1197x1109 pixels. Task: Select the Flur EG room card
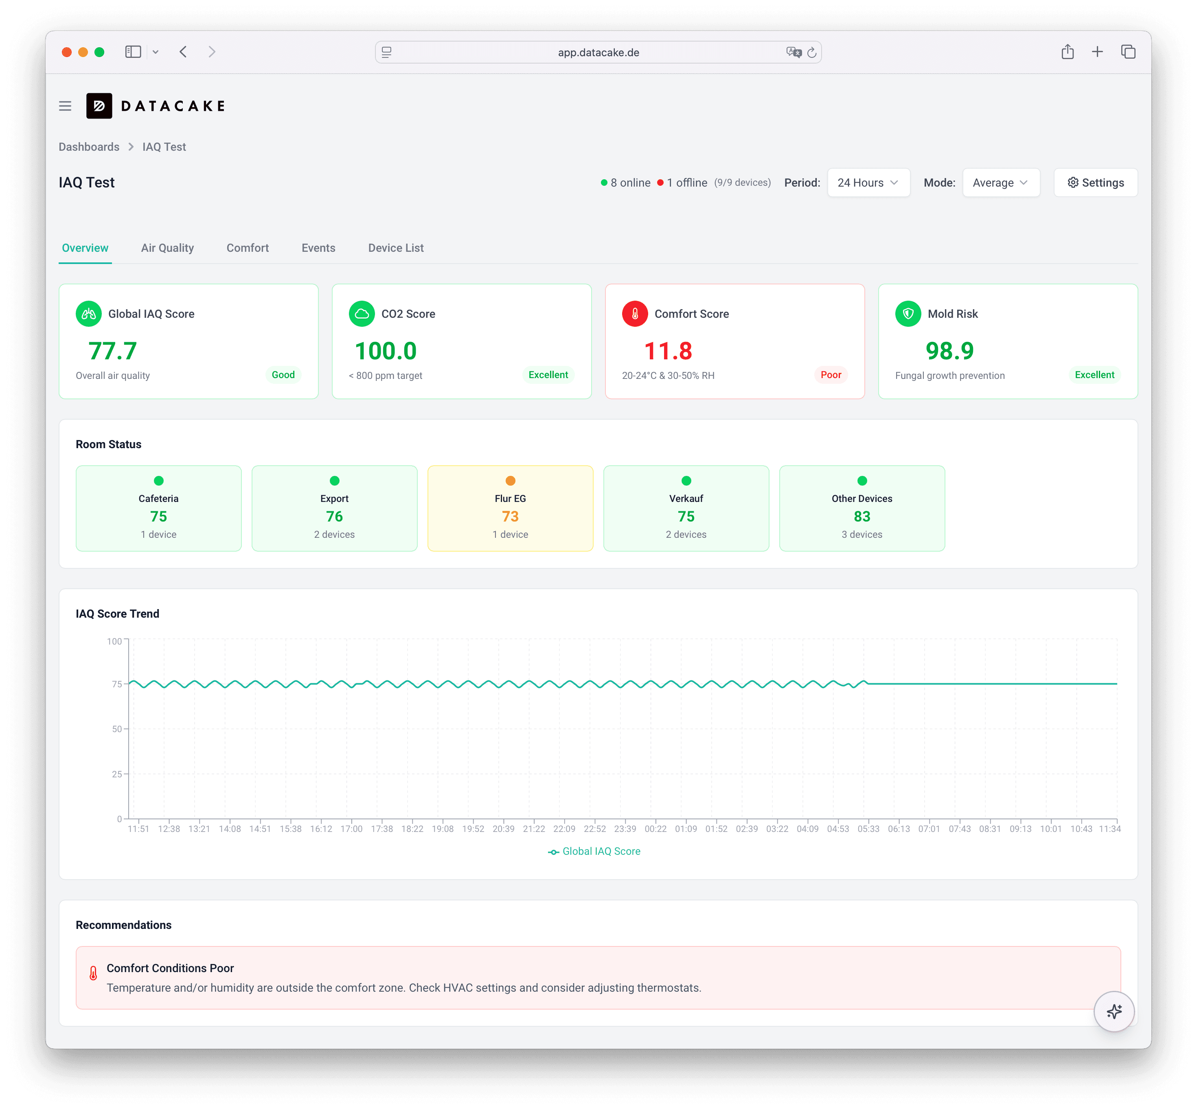(x=510, y=508)
